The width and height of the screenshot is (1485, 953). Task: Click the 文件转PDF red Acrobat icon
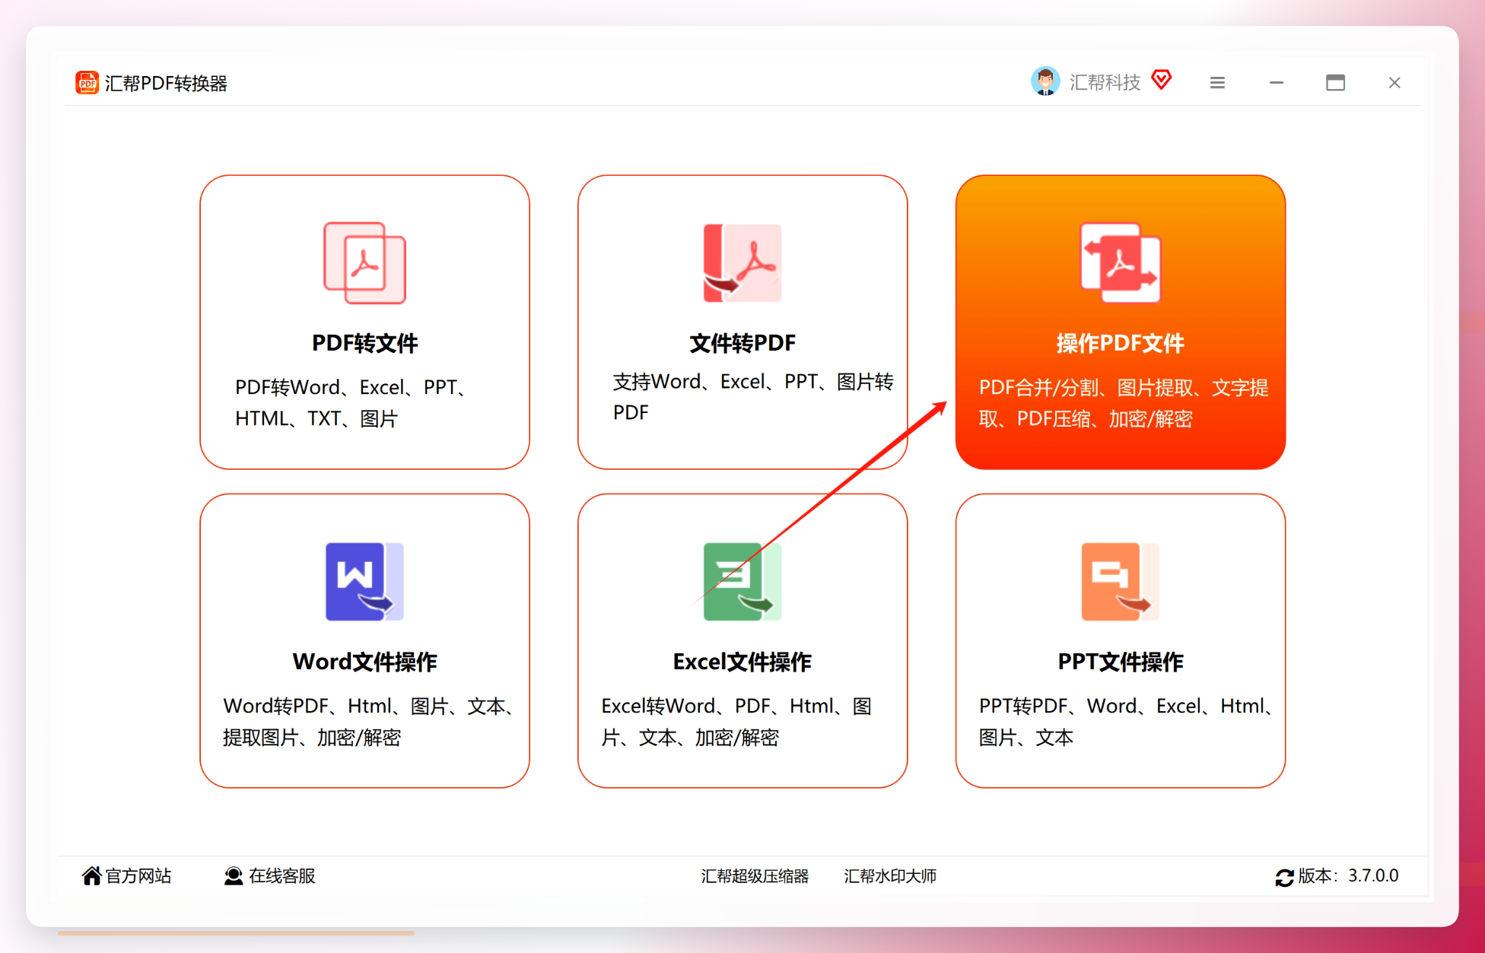tap(742, 263)
